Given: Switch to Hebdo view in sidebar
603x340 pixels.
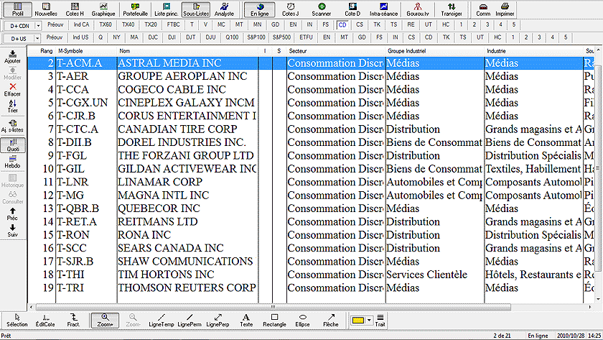Looking at the screenshot, I should (x=13, y=162).
